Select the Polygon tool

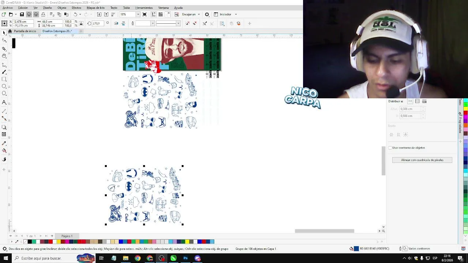click(x=4, y=94)
